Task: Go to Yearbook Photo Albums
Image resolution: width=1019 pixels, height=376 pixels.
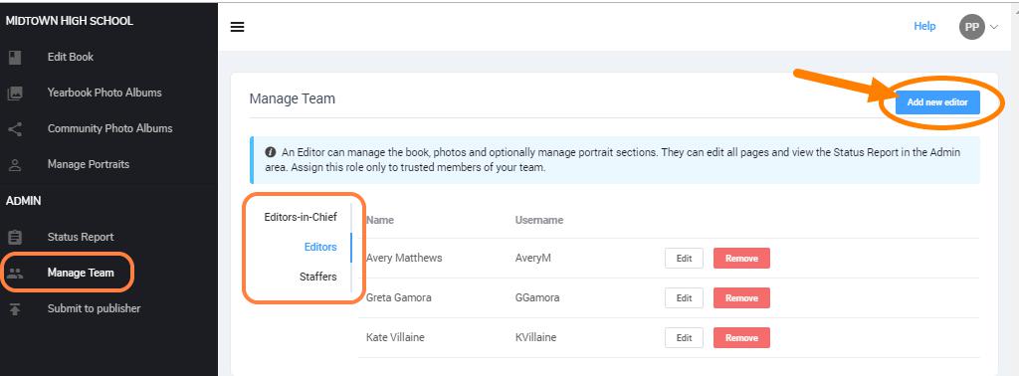Action: click(x=104, y=93)
